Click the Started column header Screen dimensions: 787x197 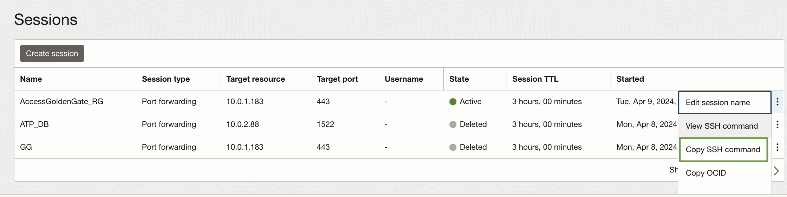[x=630, y=79]
